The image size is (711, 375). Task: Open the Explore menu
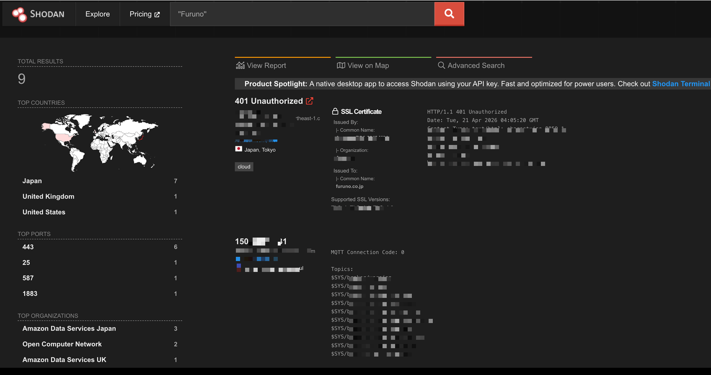pos(98,14)
